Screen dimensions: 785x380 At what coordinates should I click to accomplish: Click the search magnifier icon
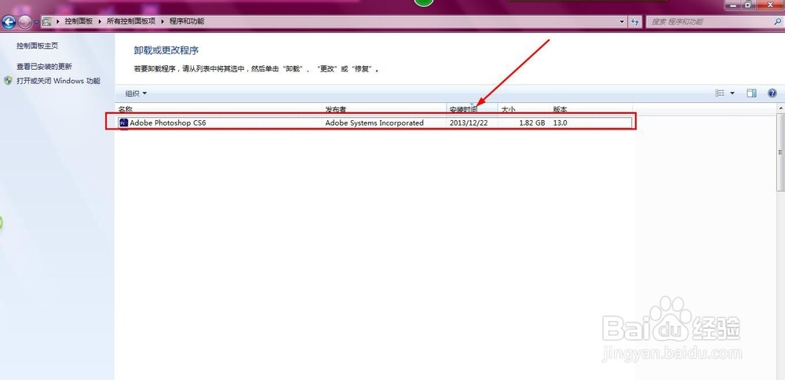click(778, 21)
